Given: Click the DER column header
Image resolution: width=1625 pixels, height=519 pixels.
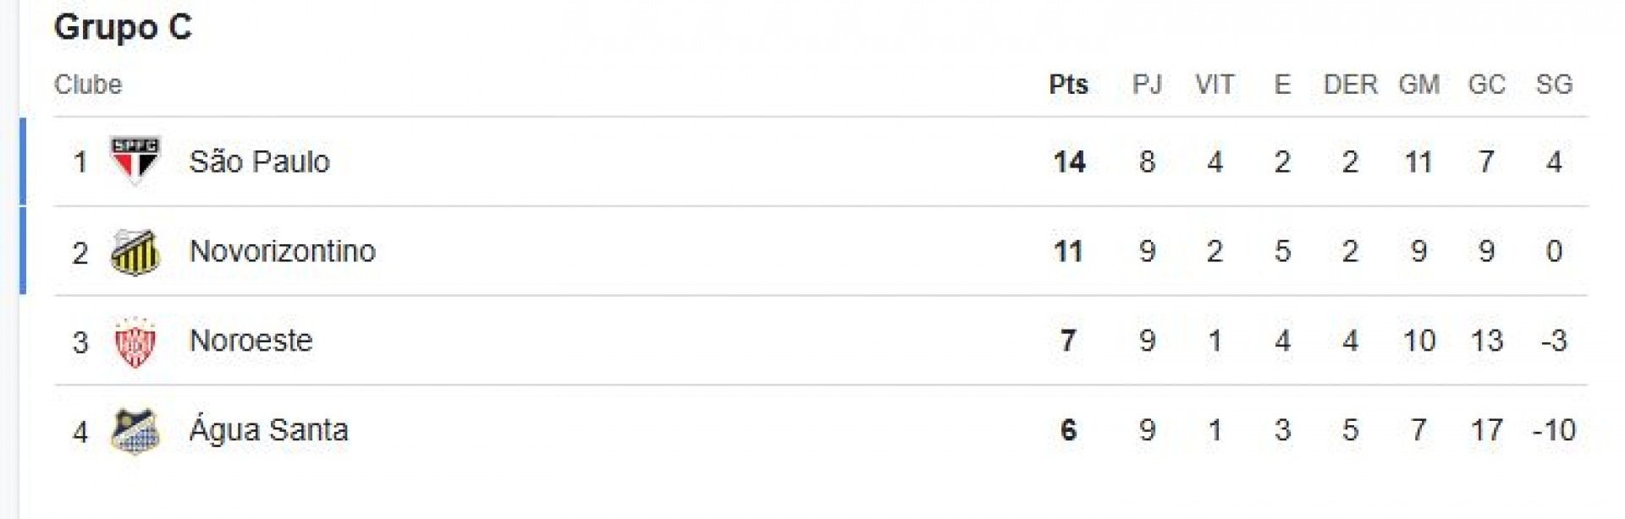Looking at the screenshot, I should (1350, 85).
